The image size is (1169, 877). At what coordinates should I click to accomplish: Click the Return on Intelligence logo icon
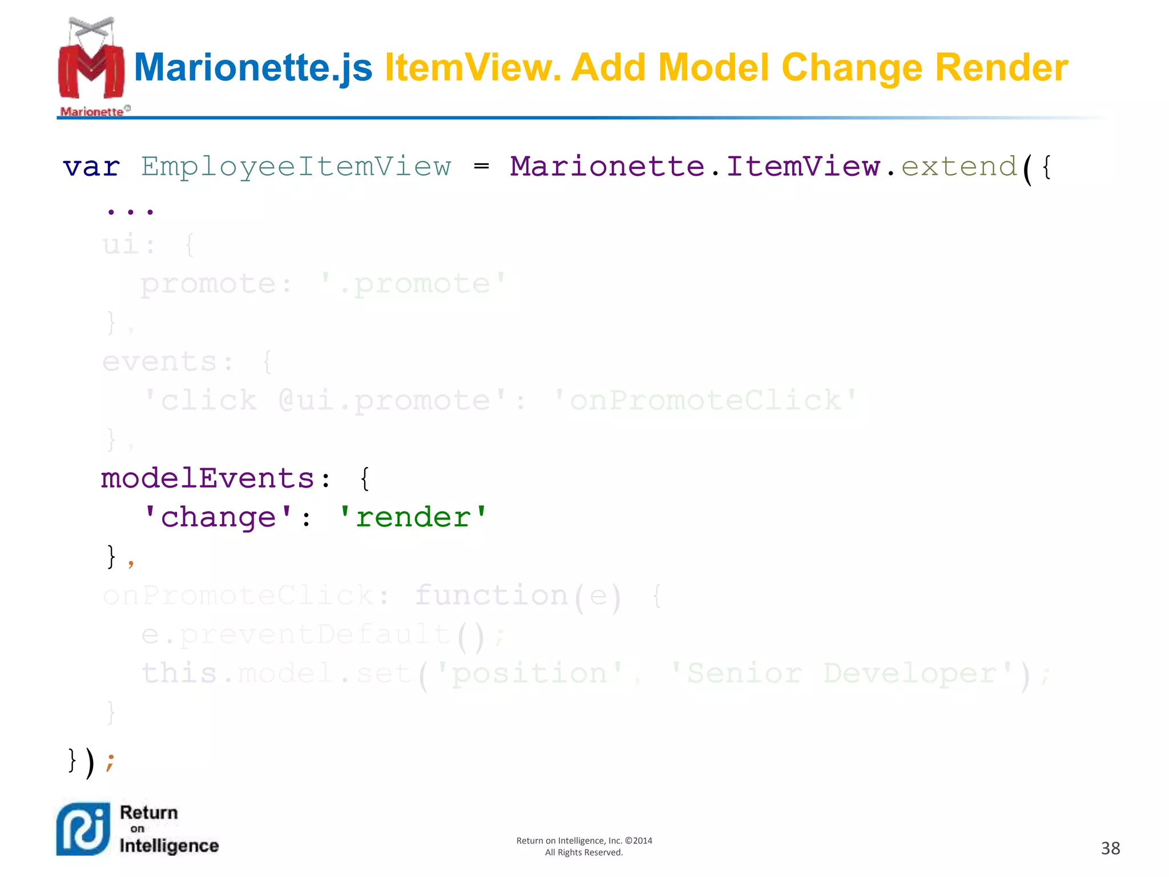point(83,829)
